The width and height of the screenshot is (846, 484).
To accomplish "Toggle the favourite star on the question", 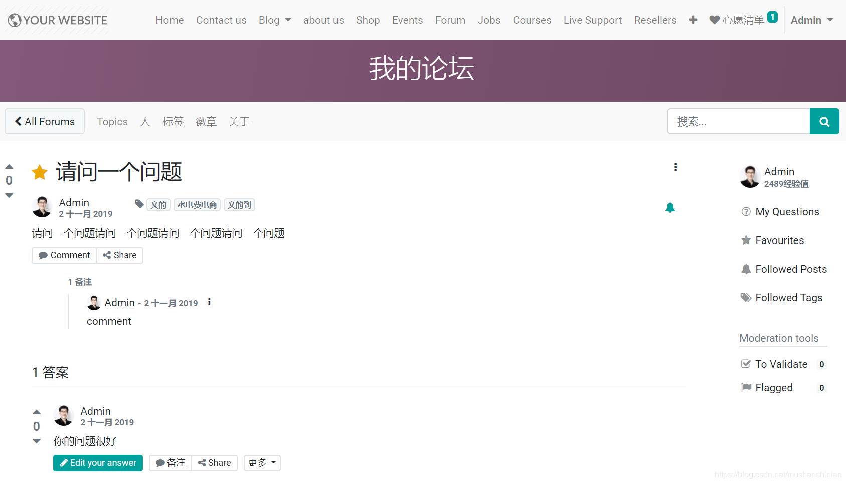I will (x=40, y=172).
